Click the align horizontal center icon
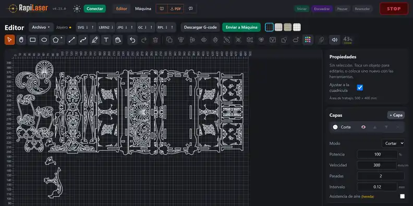Screen dimensions: 413x206 click(180, 40)
